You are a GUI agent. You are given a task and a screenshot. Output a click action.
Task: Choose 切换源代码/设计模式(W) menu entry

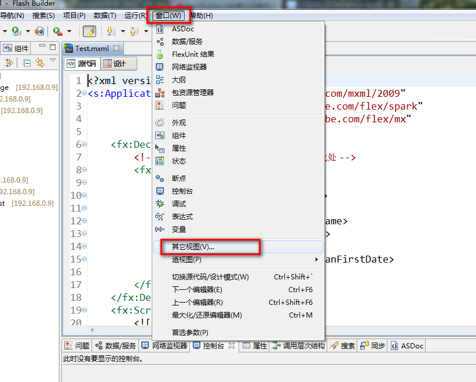pyautogui.click(x=239, y=277)
